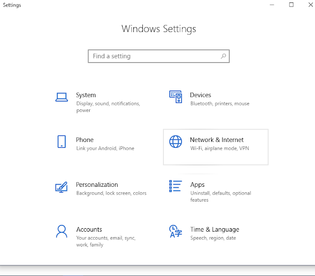Click the search magnifier icon
Viewport: 315px width, 276px height.
coord(223,56)
